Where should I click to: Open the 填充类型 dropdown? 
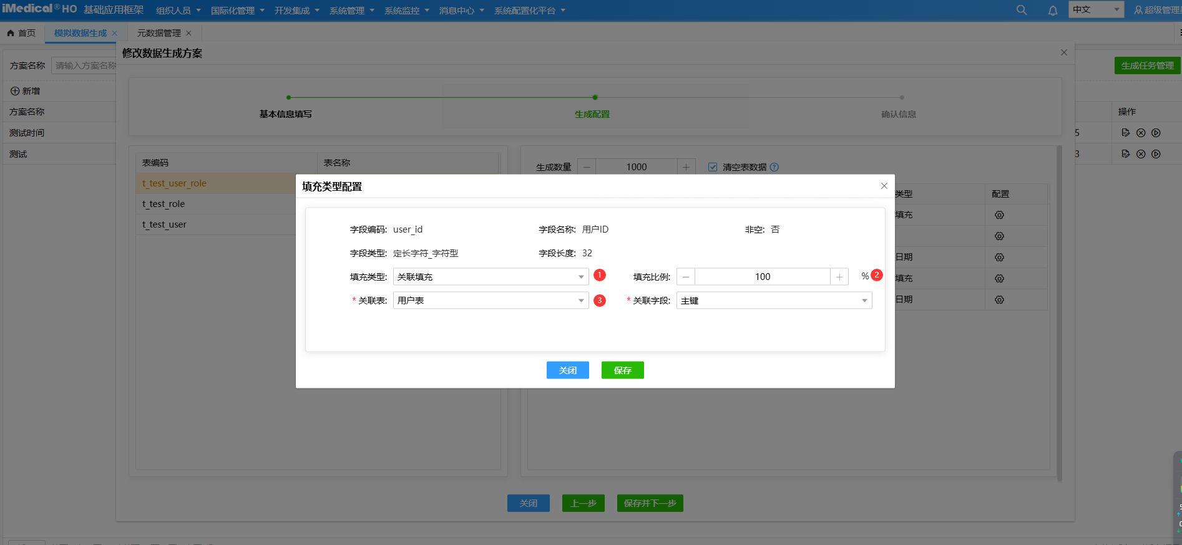[x=491, y=277]
